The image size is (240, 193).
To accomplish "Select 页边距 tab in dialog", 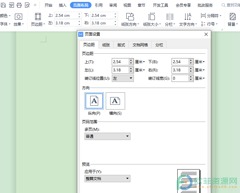I will (89, 45).
